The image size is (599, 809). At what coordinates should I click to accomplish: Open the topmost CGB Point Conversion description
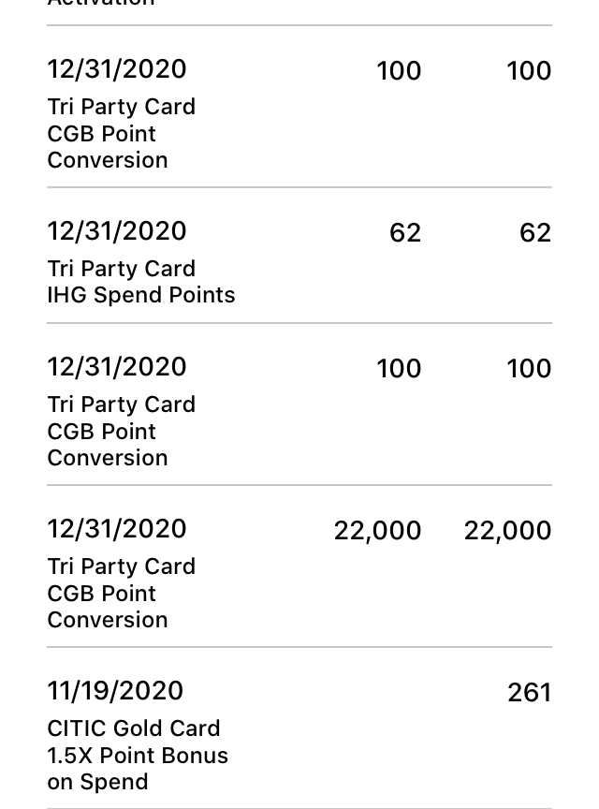pyautogui.click(x=108, y=147)
